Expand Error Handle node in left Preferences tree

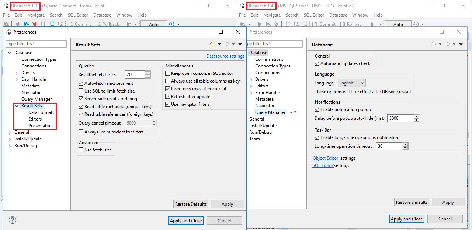[17, 79]
